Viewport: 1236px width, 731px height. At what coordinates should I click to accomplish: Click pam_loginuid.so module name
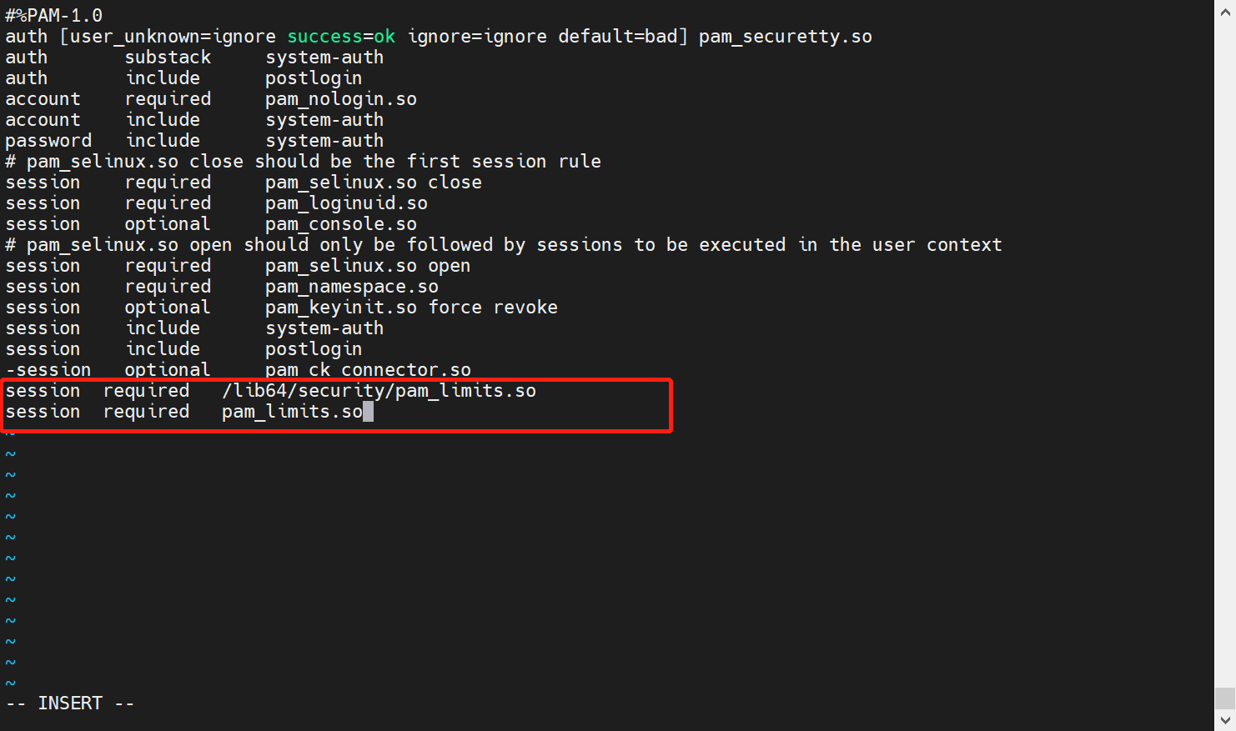click(x=346, y=203)
